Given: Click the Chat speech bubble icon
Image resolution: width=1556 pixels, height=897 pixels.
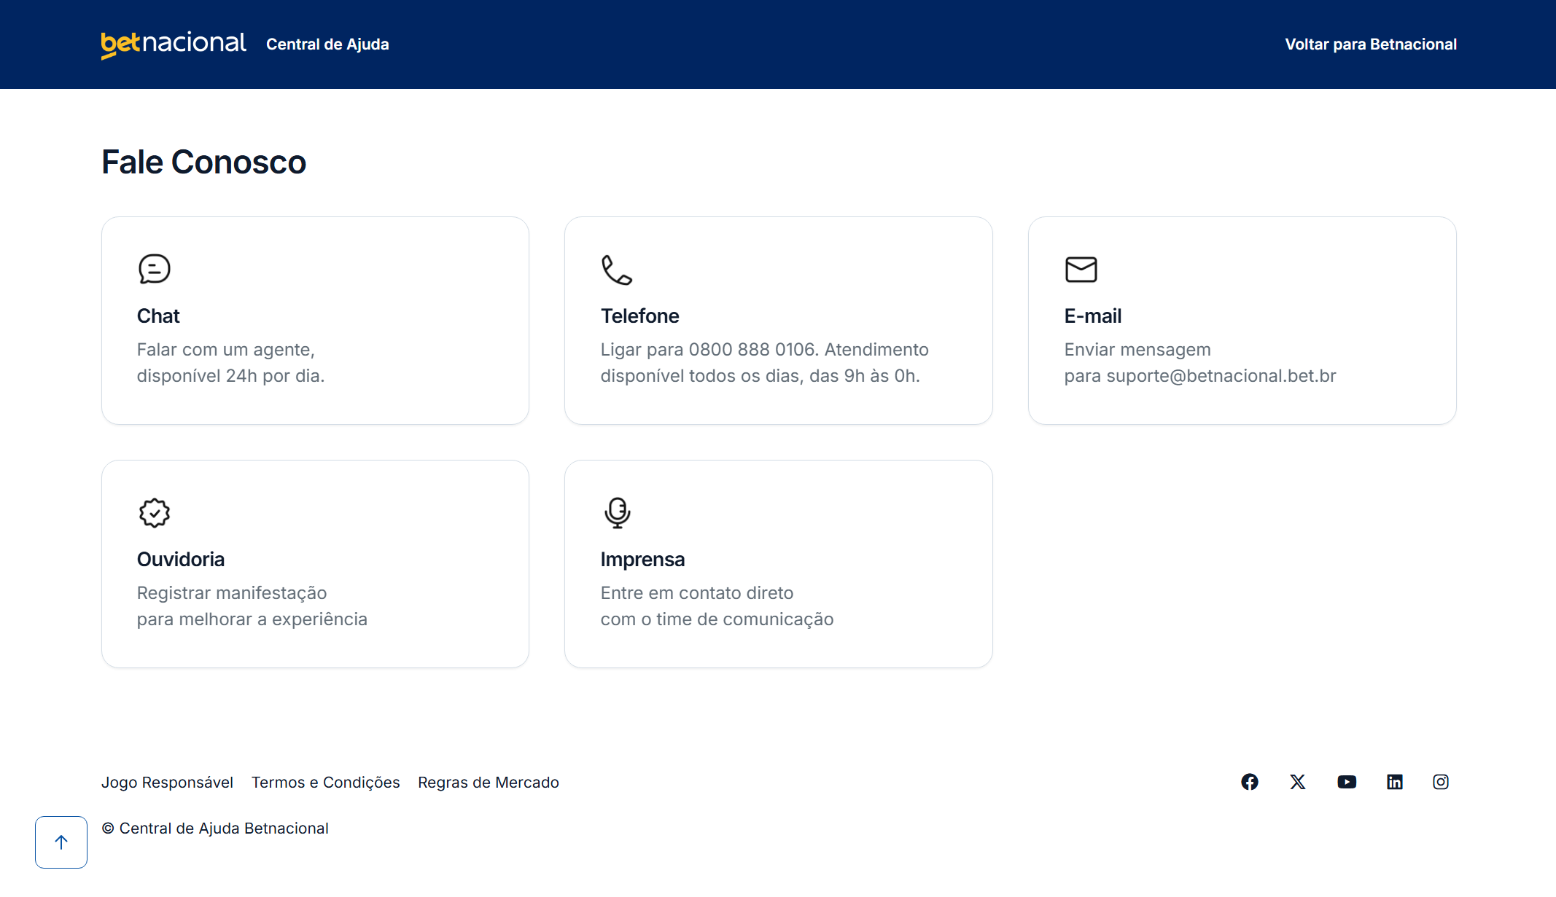Looking at the screenshot, I should 154,268.
